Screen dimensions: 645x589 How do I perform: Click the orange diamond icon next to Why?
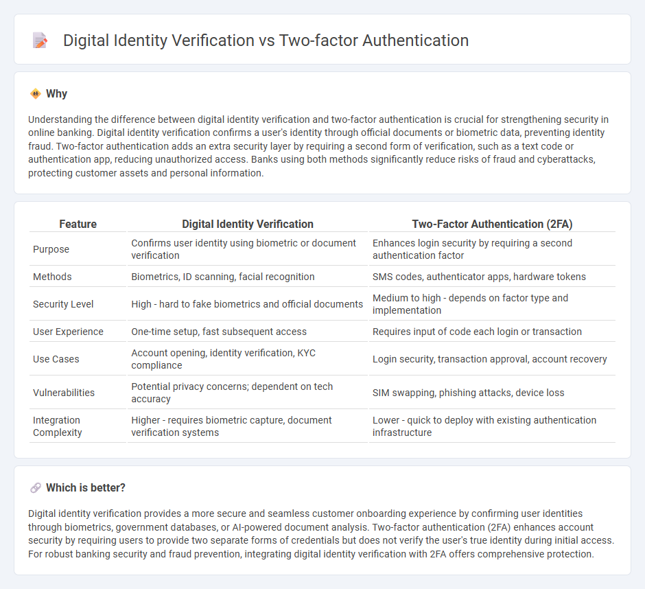click(36, 94)
